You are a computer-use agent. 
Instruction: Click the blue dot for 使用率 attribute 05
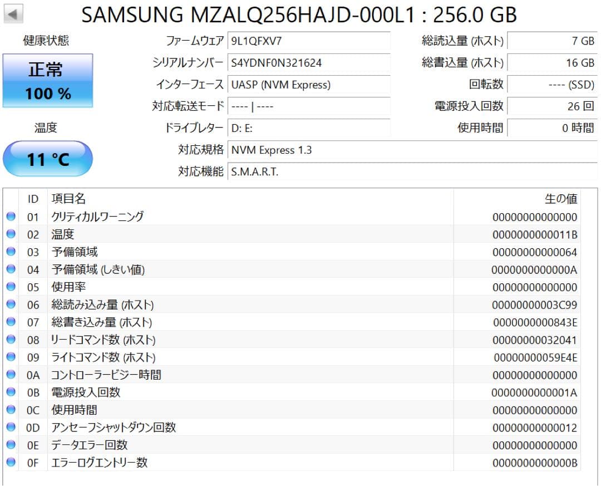10,287
